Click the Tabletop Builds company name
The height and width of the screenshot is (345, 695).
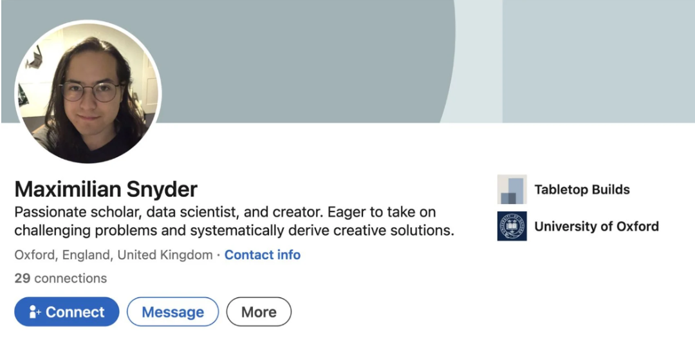582,189
